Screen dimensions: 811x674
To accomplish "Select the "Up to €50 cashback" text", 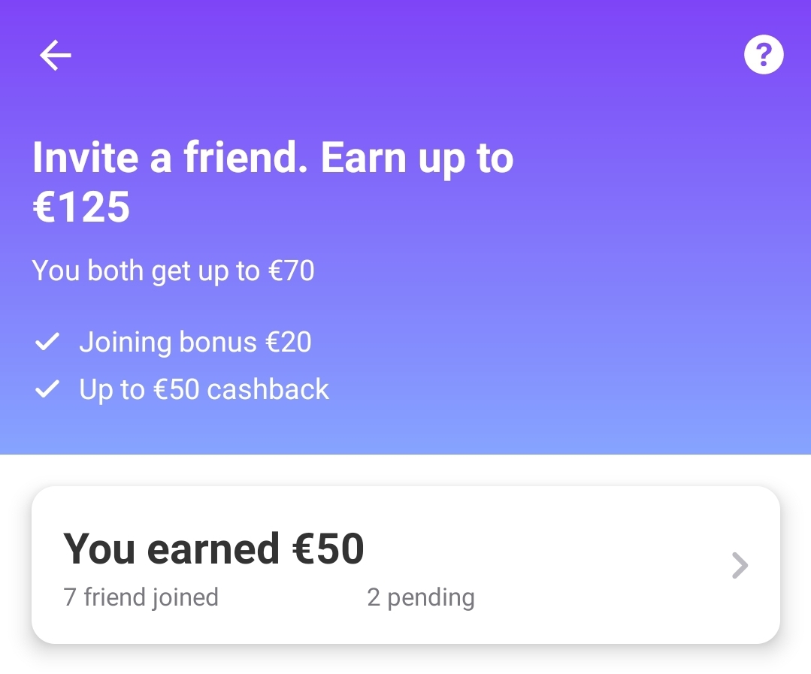I will pos(204,389).
